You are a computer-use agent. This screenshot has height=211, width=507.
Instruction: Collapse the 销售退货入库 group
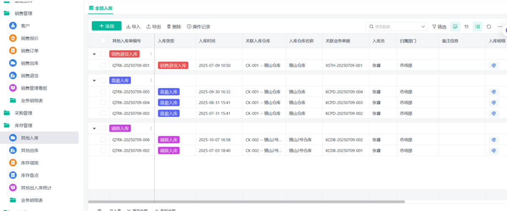pos(94,54)
